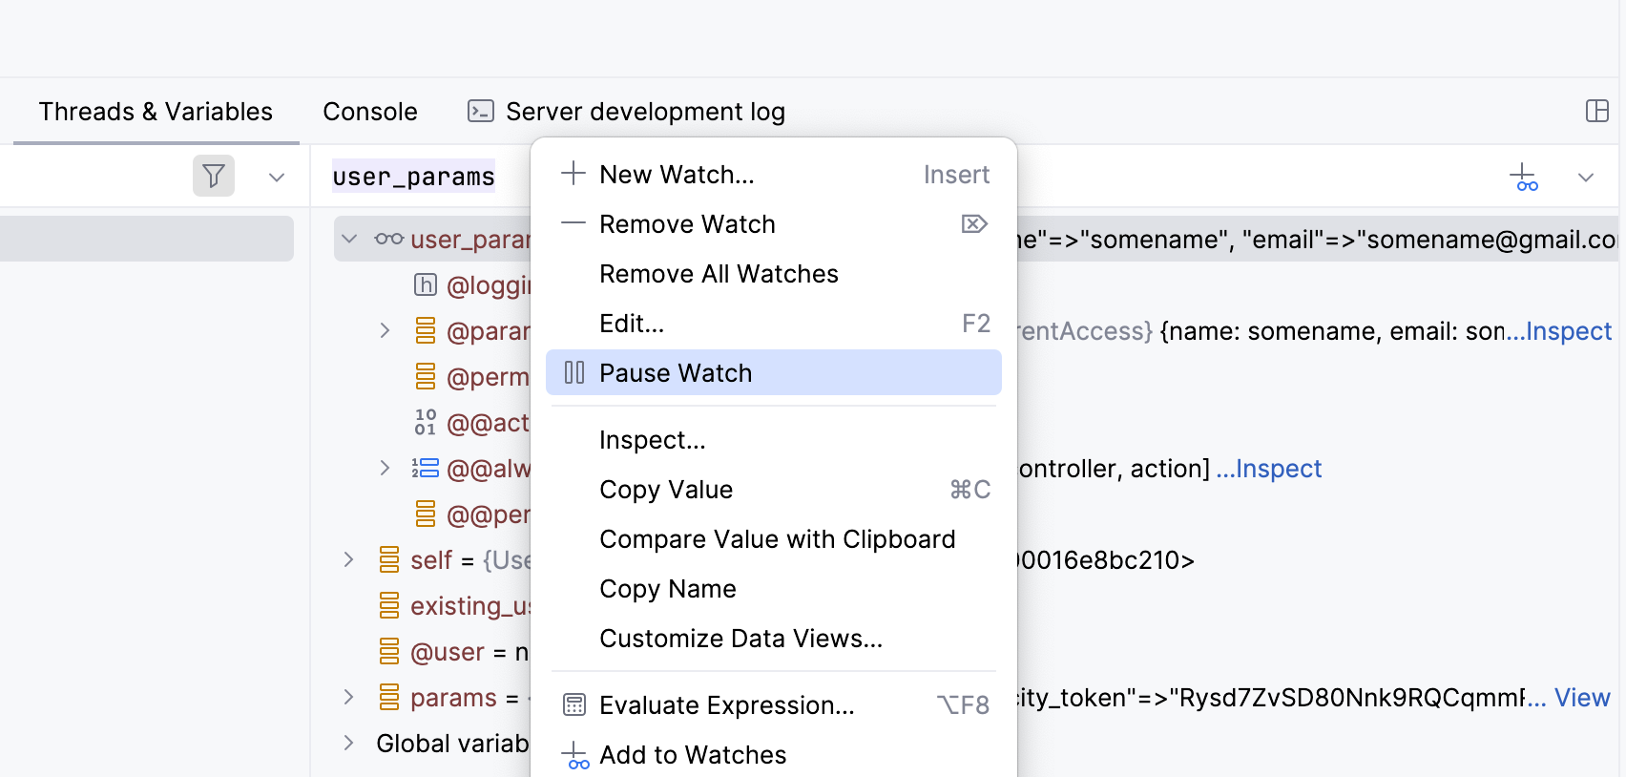
Task: Expand the params variable node
Action: [x=349, y=698]
